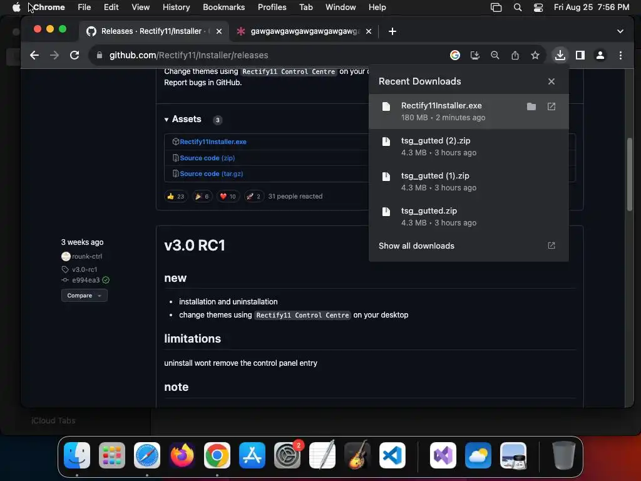Viewport: 641px width, 481px height.
Task: Launch GarageBand from the Dock
Action: tap(357, 455)
